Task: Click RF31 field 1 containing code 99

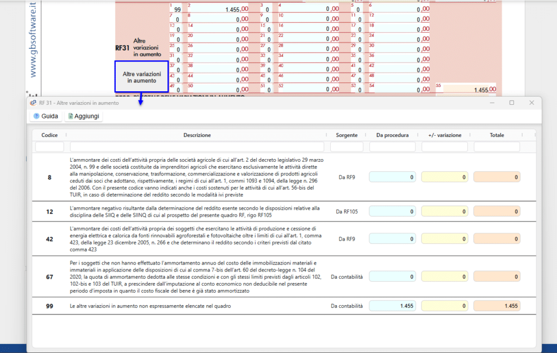Action: tap(176, 8)
